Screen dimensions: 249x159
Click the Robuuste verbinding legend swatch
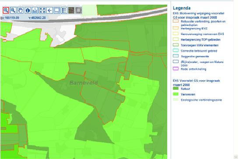click(175, 21)
